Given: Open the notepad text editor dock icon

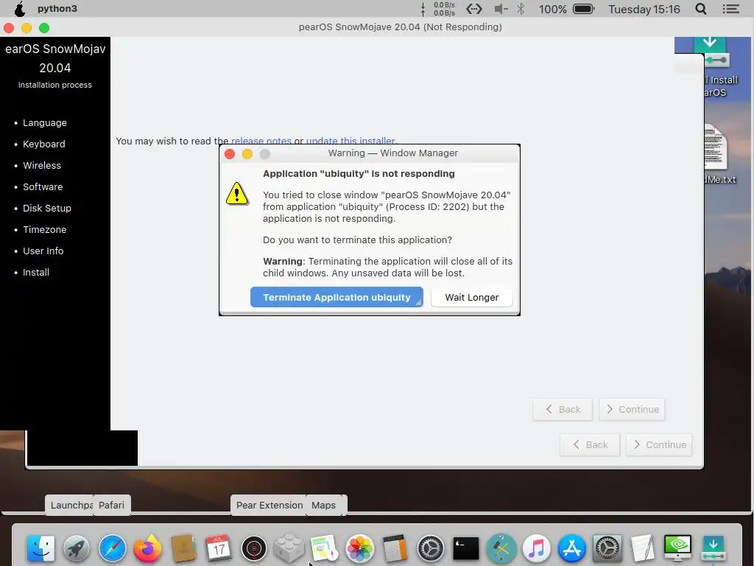Looking at the screenshot, I should (642, 548).
